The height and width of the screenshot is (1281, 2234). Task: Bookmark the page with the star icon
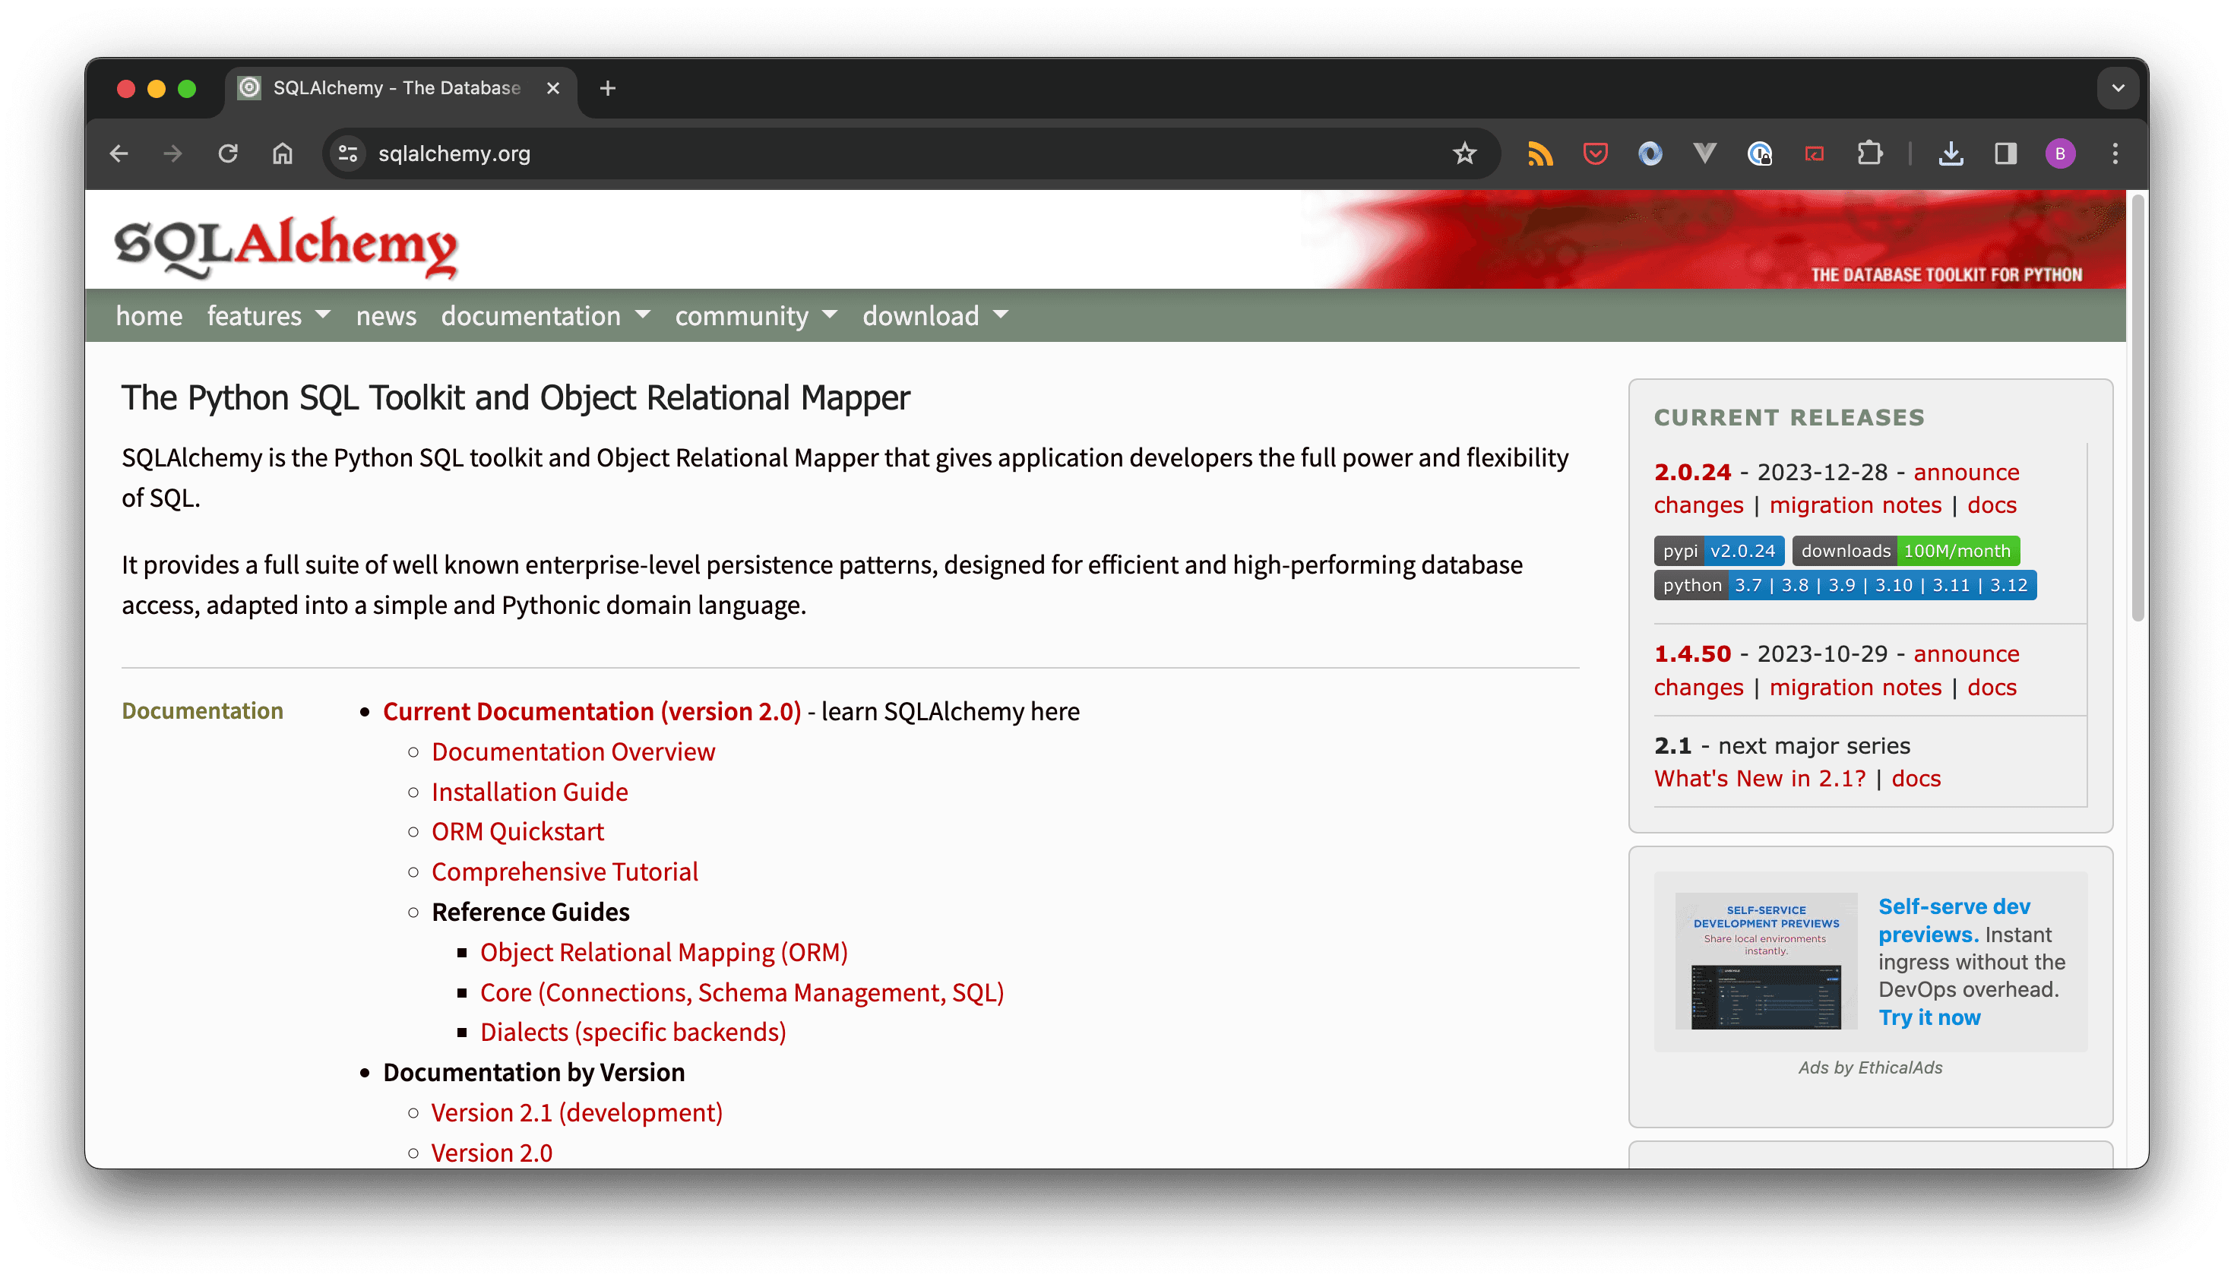pyautogui.click(x=1463, y=153)
